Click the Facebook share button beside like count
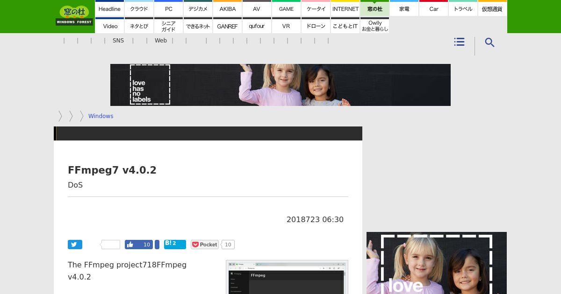 point(157,245)
